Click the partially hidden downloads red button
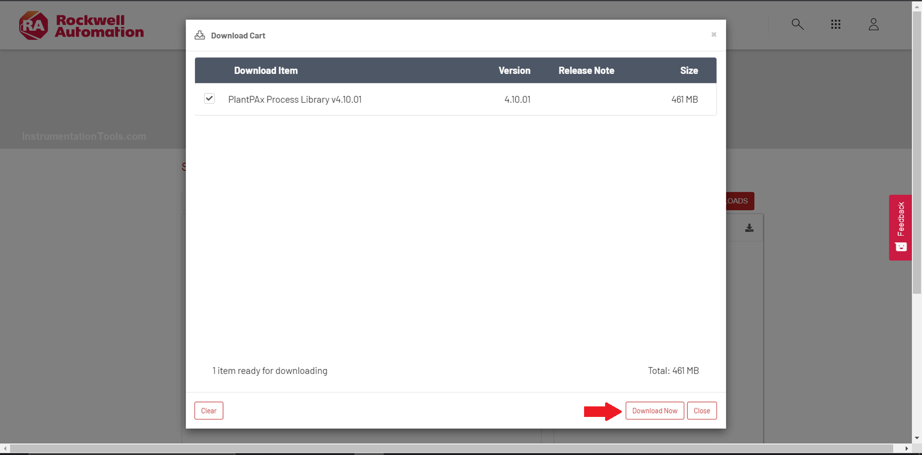Viewport: 922px width, 455px height. point(740,201)
